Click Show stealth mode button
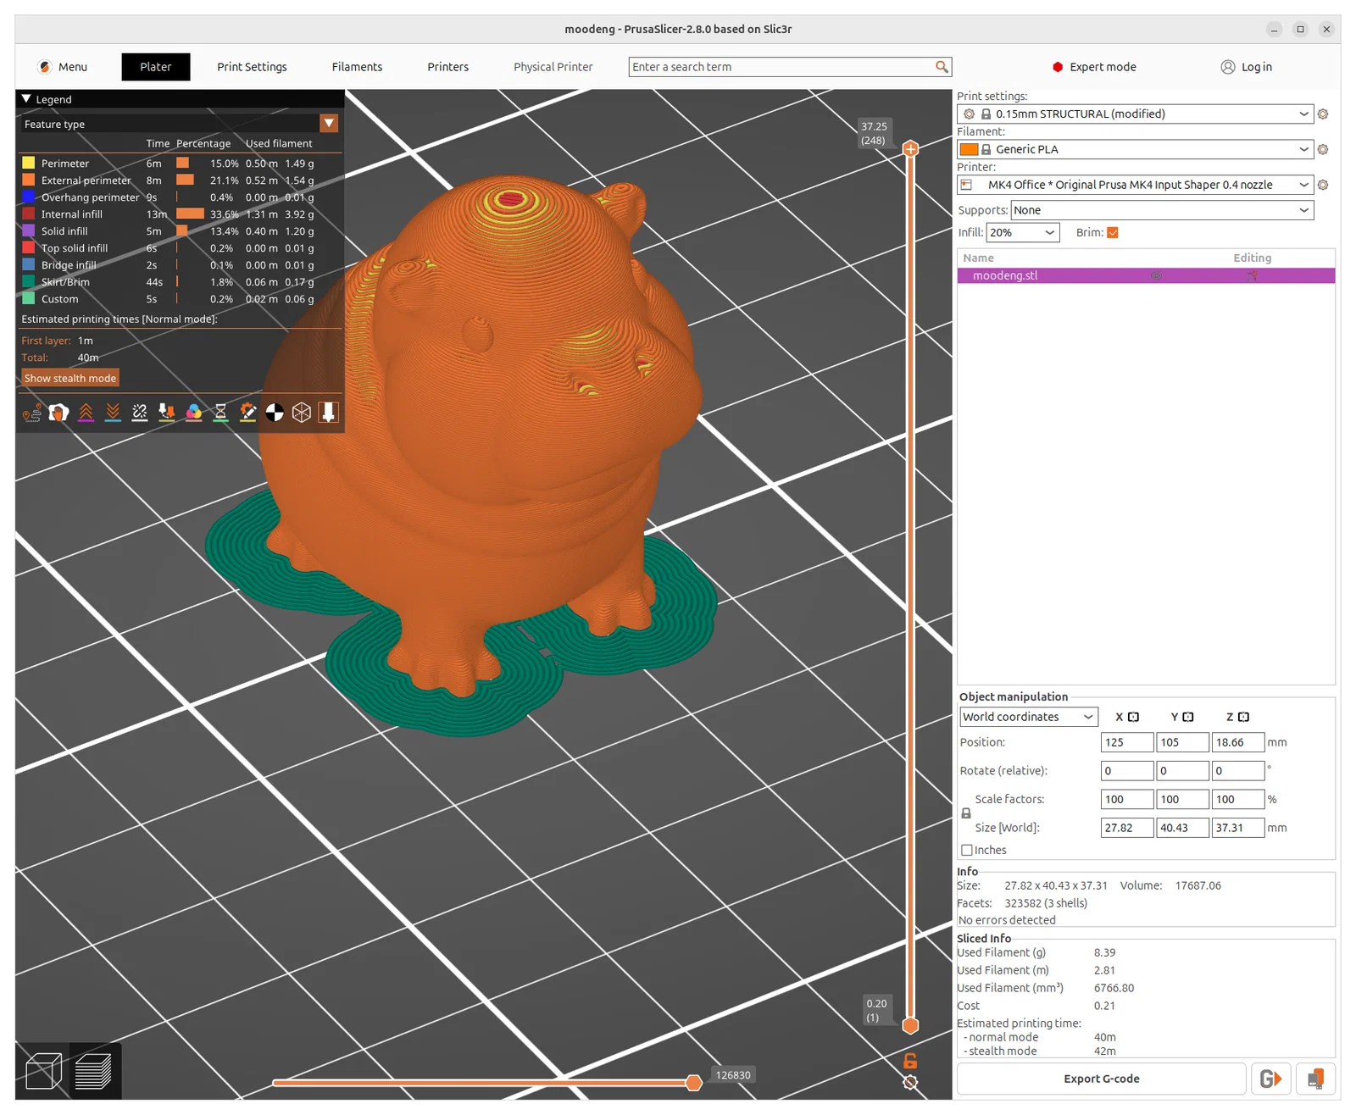The image size is (1356, 1115). tap(70, 379)
